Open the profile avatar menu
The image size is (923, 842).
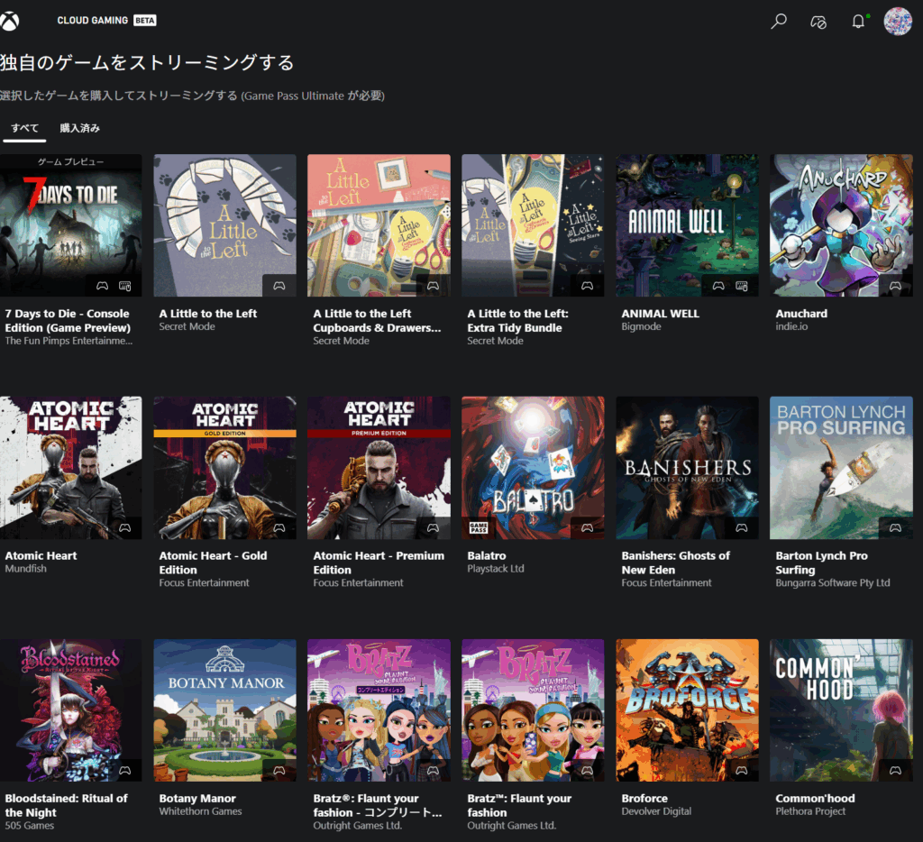coord(898,22)
